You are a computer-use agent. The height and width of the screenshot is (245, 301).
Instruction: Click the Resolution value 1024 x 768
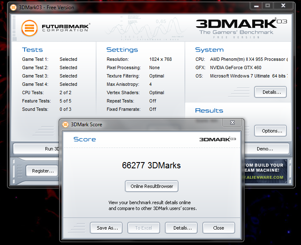[161, 59]
